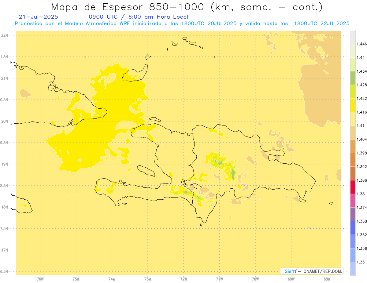
Task: Click the date label '21-Jul-2025'
Action: (x=38, y=17)
